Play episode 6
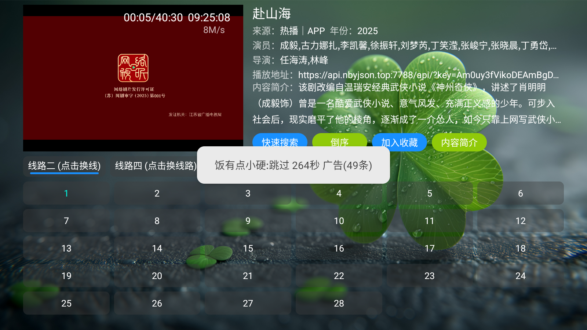The image size is (587, 330). 520,193
